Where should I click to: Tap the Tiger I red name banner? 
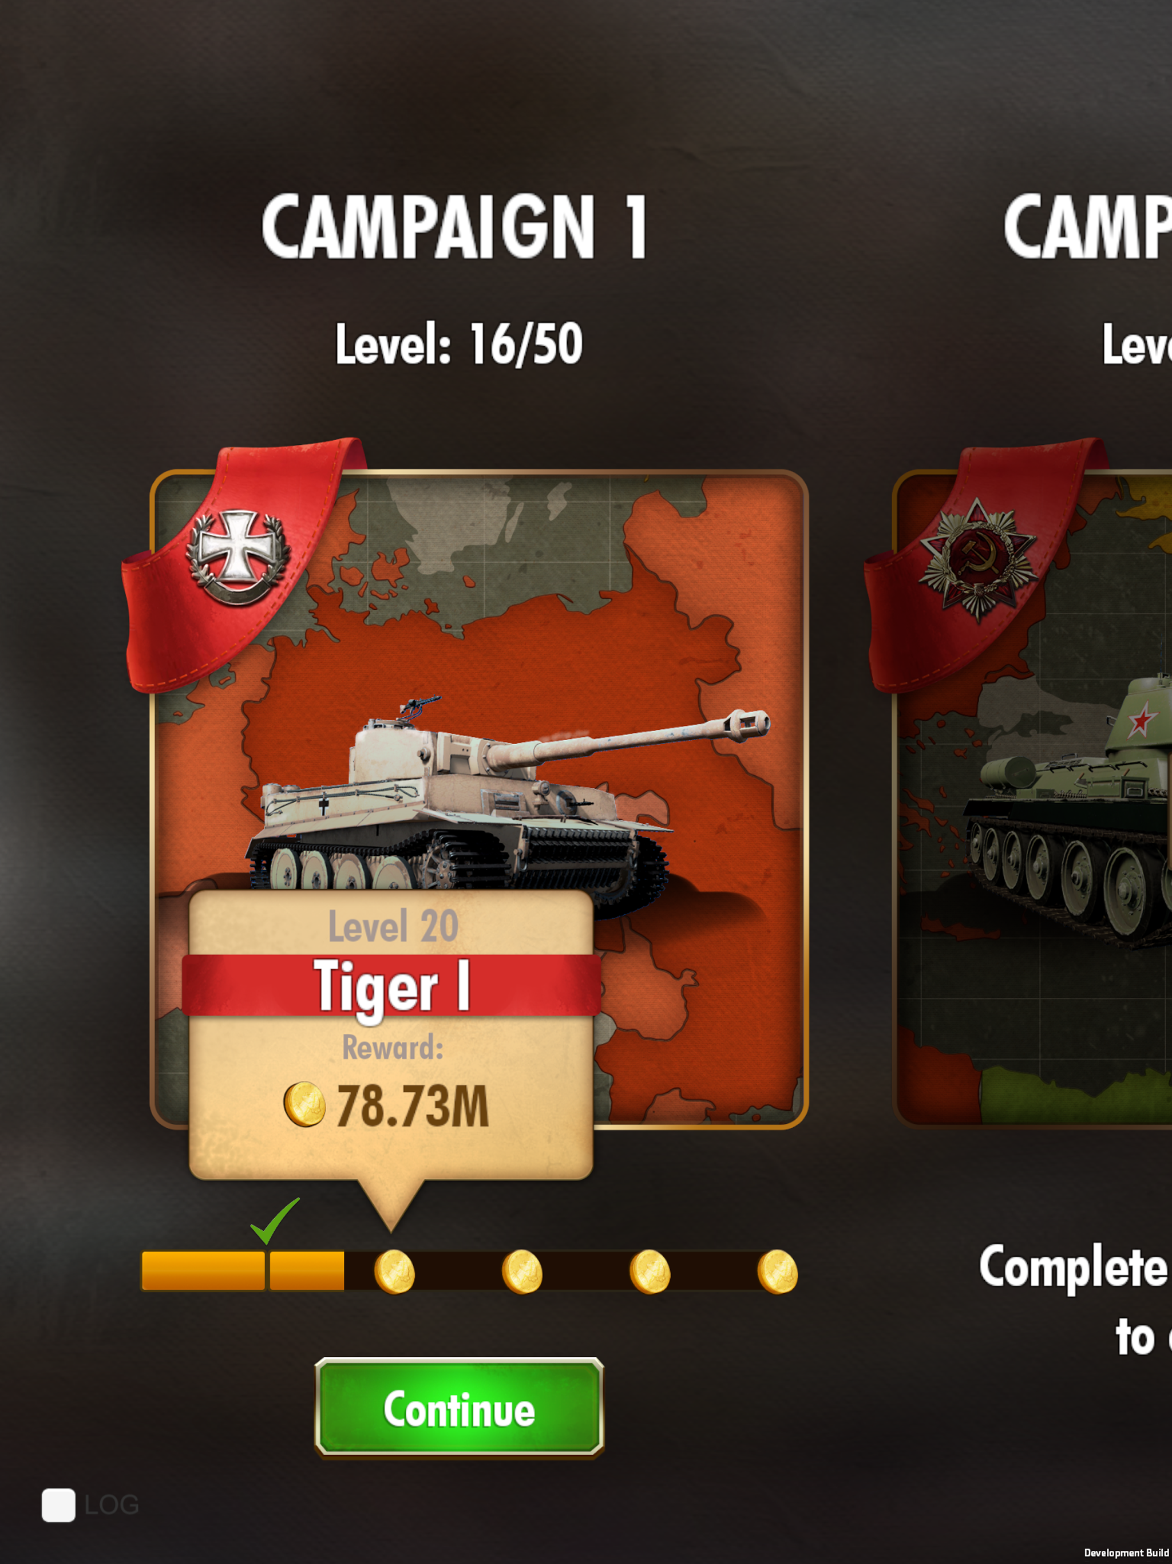coord(391,985)
